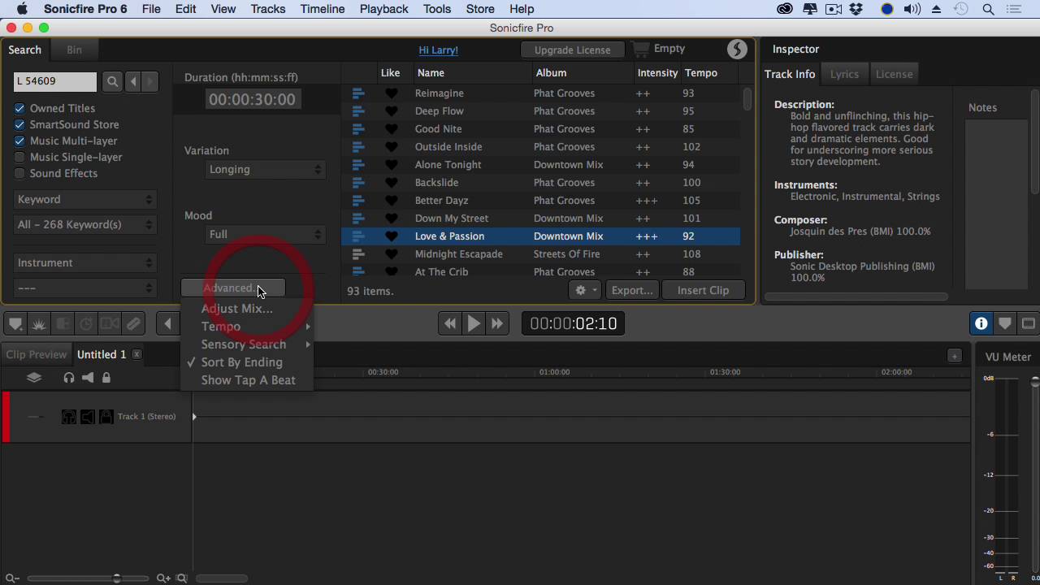
Task: Open the Keyword dropdown
Action: coord(84,199)
